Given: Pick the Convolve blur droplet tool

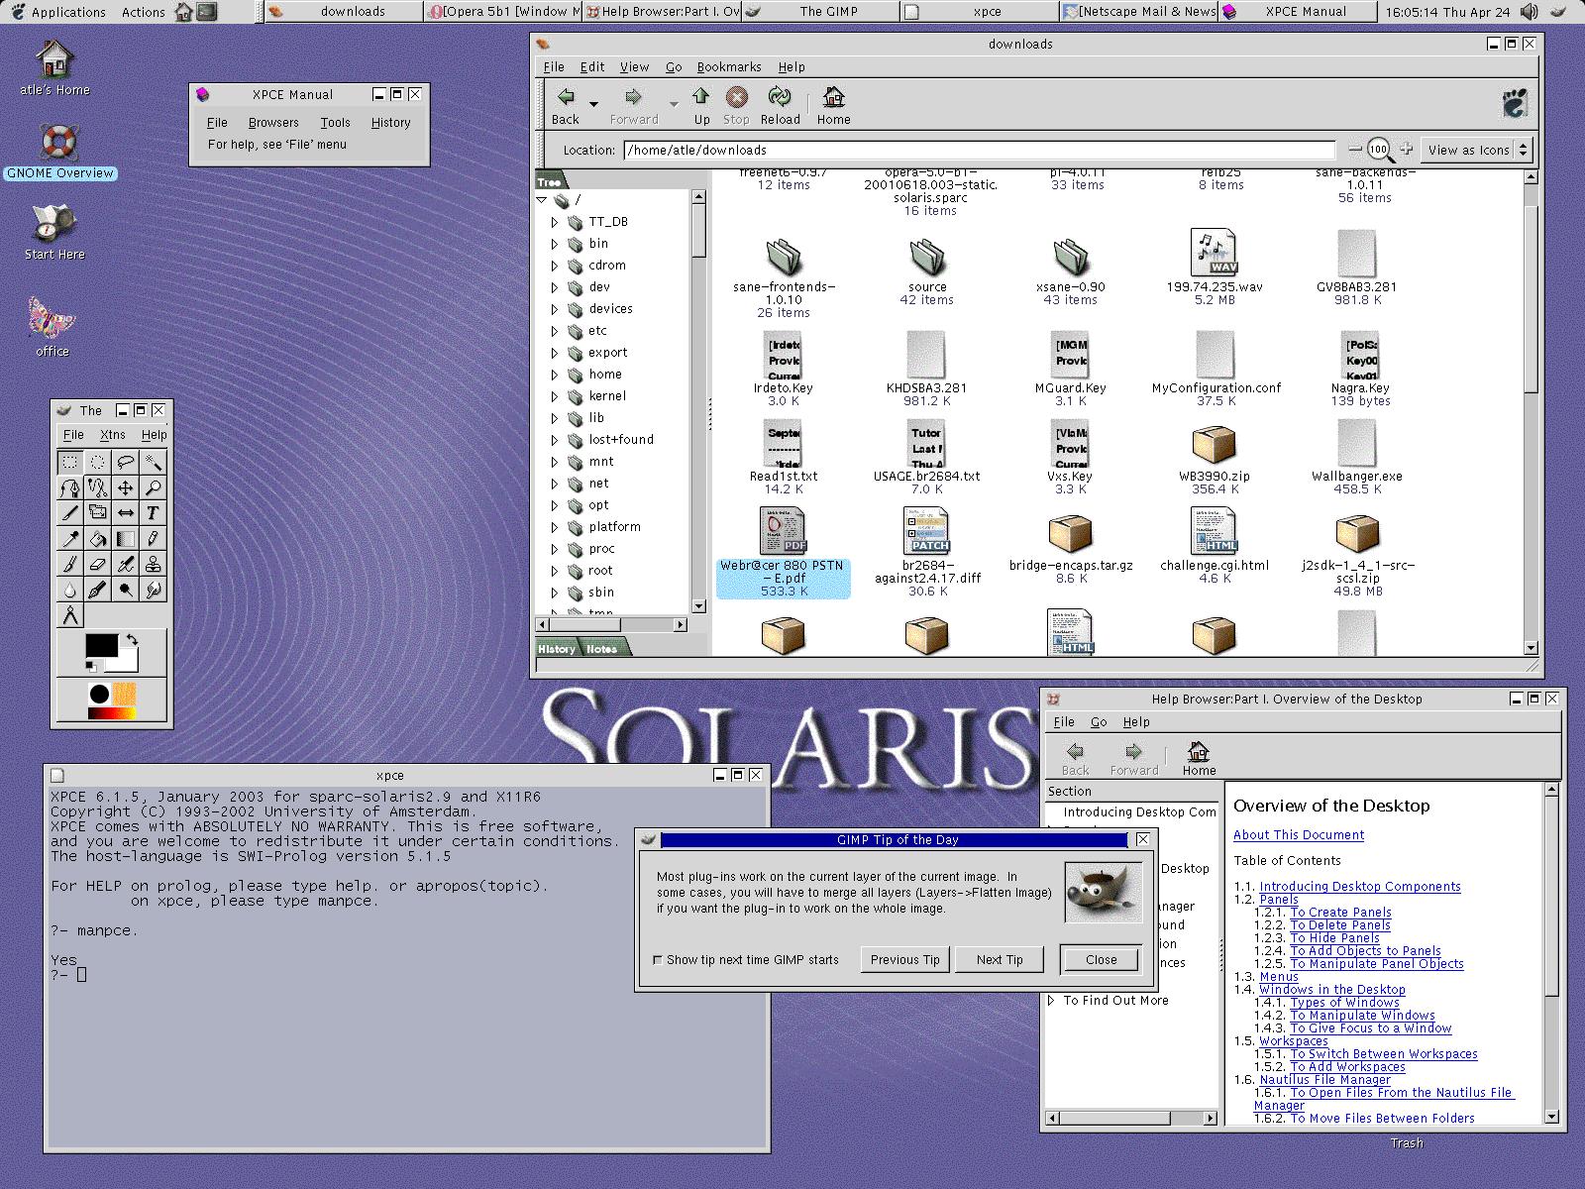Looking at the screenshot, I should [69, 591].
